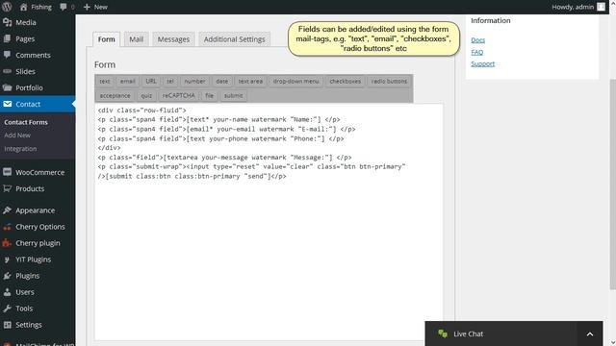Insert an email tag
The height and width of the screenshot is (346, 616).
[x=127, y=81]
